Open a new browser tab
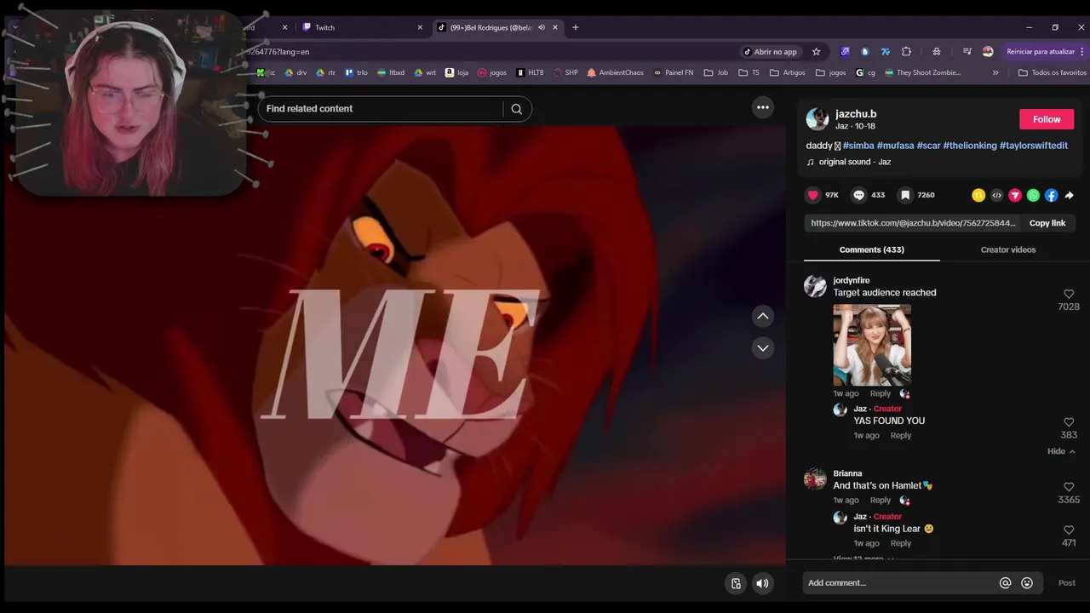Screen dimensions: 1090x613 pyautogui.click(x=576, y=27)
